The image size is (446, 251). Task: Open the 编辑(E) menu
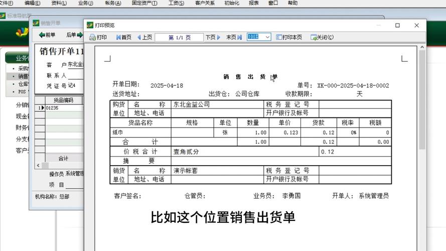coord(32,3)
